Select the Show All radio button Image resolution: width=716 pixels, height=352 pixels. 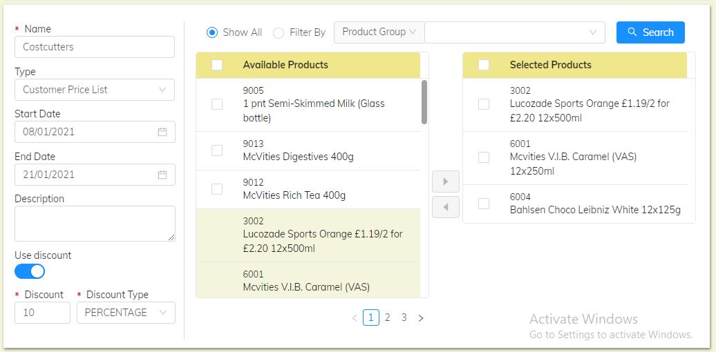point(212,32)
